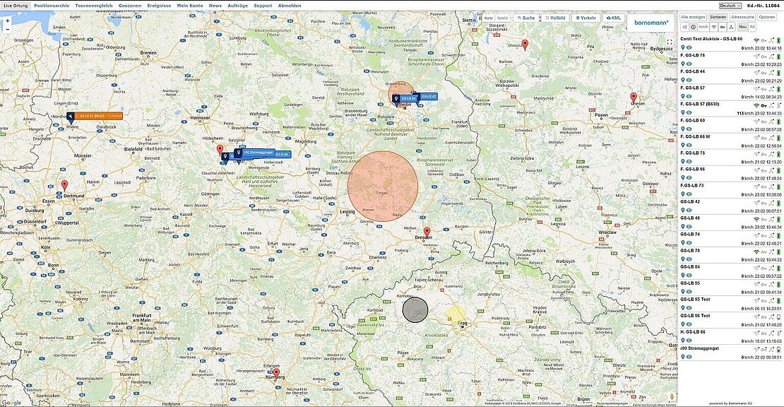Center map on F. GS-LB 57 (B630) via pin
The width and height of the screenshot is (784, 407).
coord(683,112)
